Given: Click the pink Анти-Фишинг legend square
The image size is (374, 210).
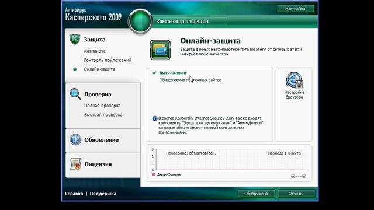Looking at the screenshot, I should 153,175.
